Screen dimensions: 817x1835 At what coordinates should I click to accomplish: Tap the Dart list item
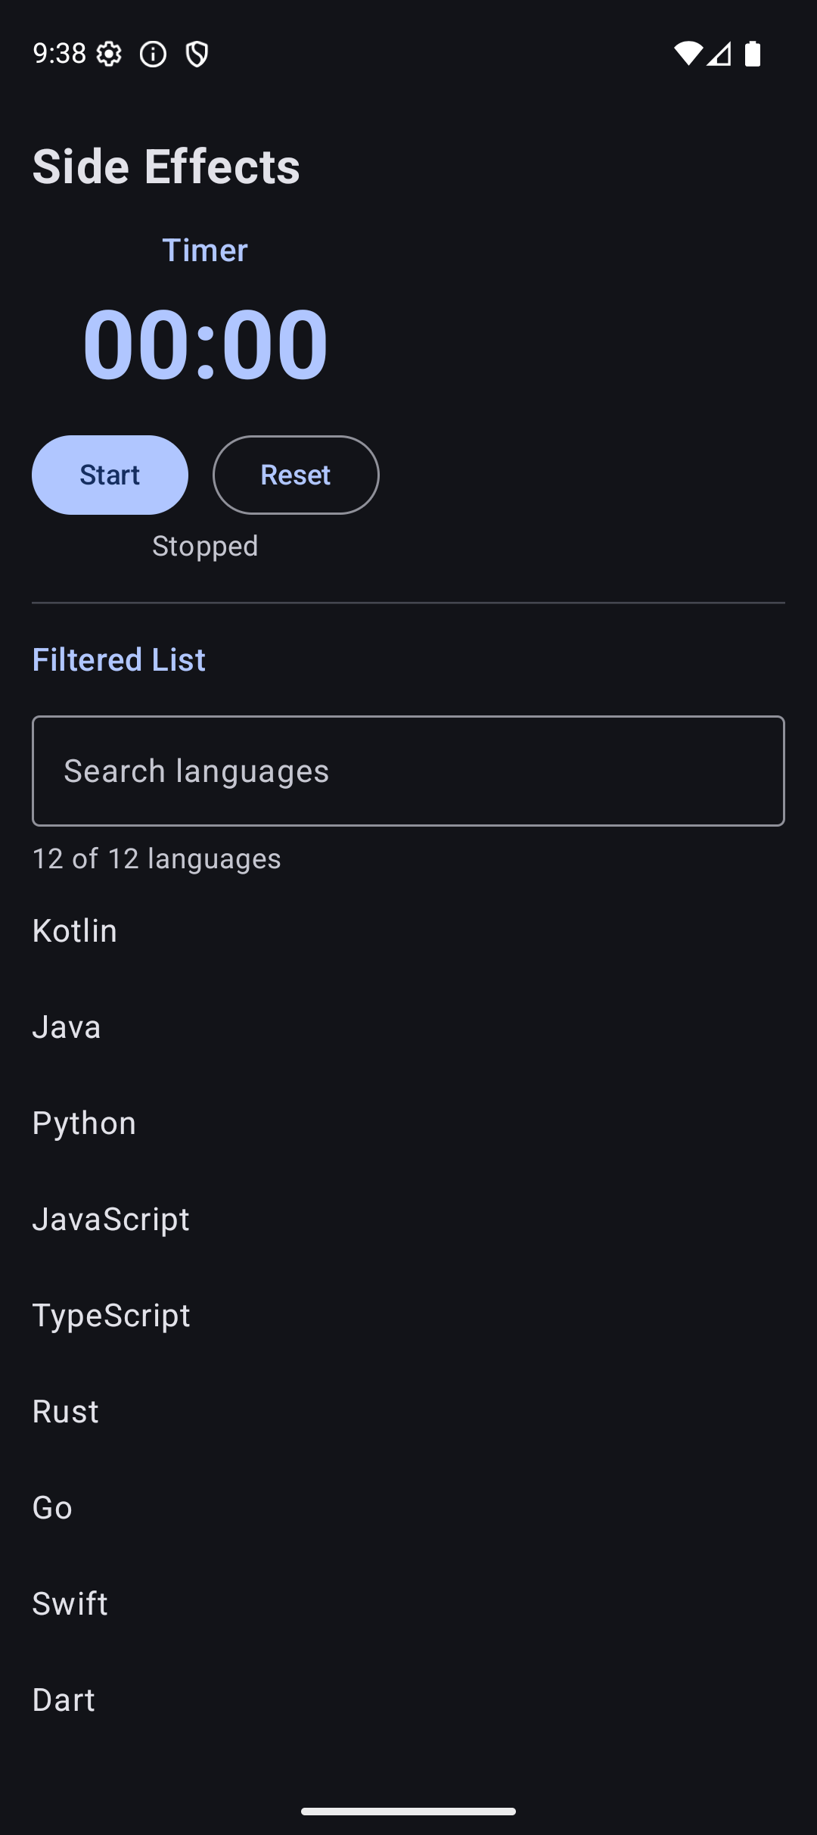64,1699
